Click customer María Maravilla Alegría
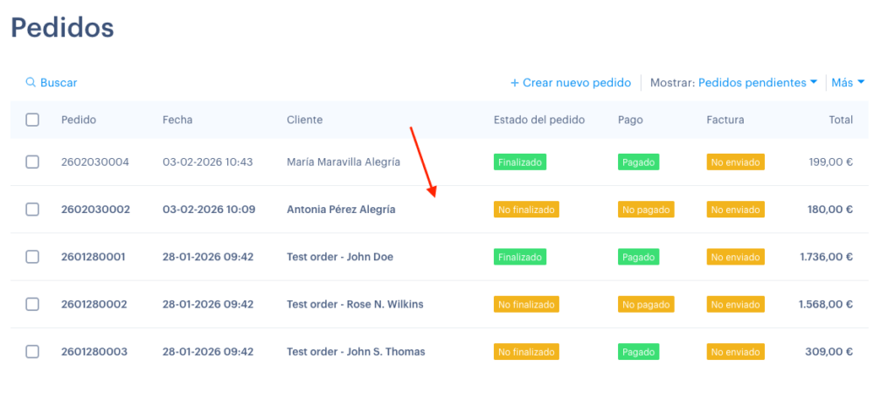Viewport: 895px width, 393px height. 343,162
